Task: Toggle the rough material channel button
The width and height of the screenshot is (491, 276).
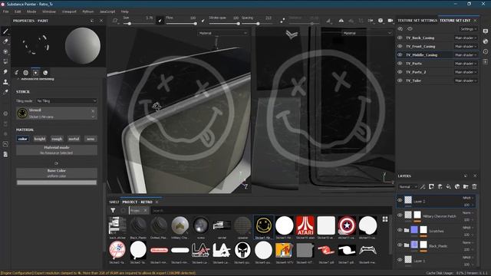Action: click(x=57, y=139)
